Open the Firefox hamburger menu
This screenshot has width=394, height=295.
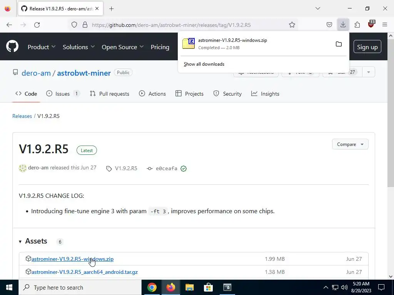(x=385, y=25)
